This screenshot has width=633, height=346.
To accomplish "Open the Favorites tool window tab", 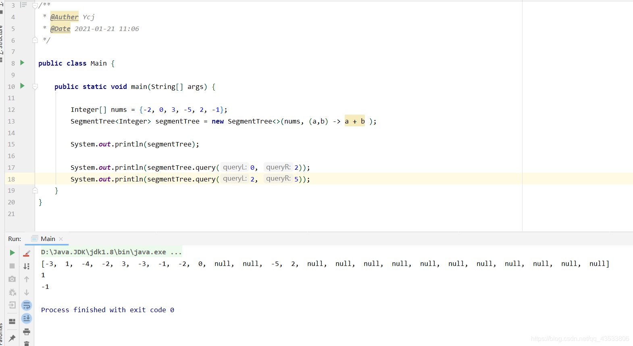I will tap(1, 334).
